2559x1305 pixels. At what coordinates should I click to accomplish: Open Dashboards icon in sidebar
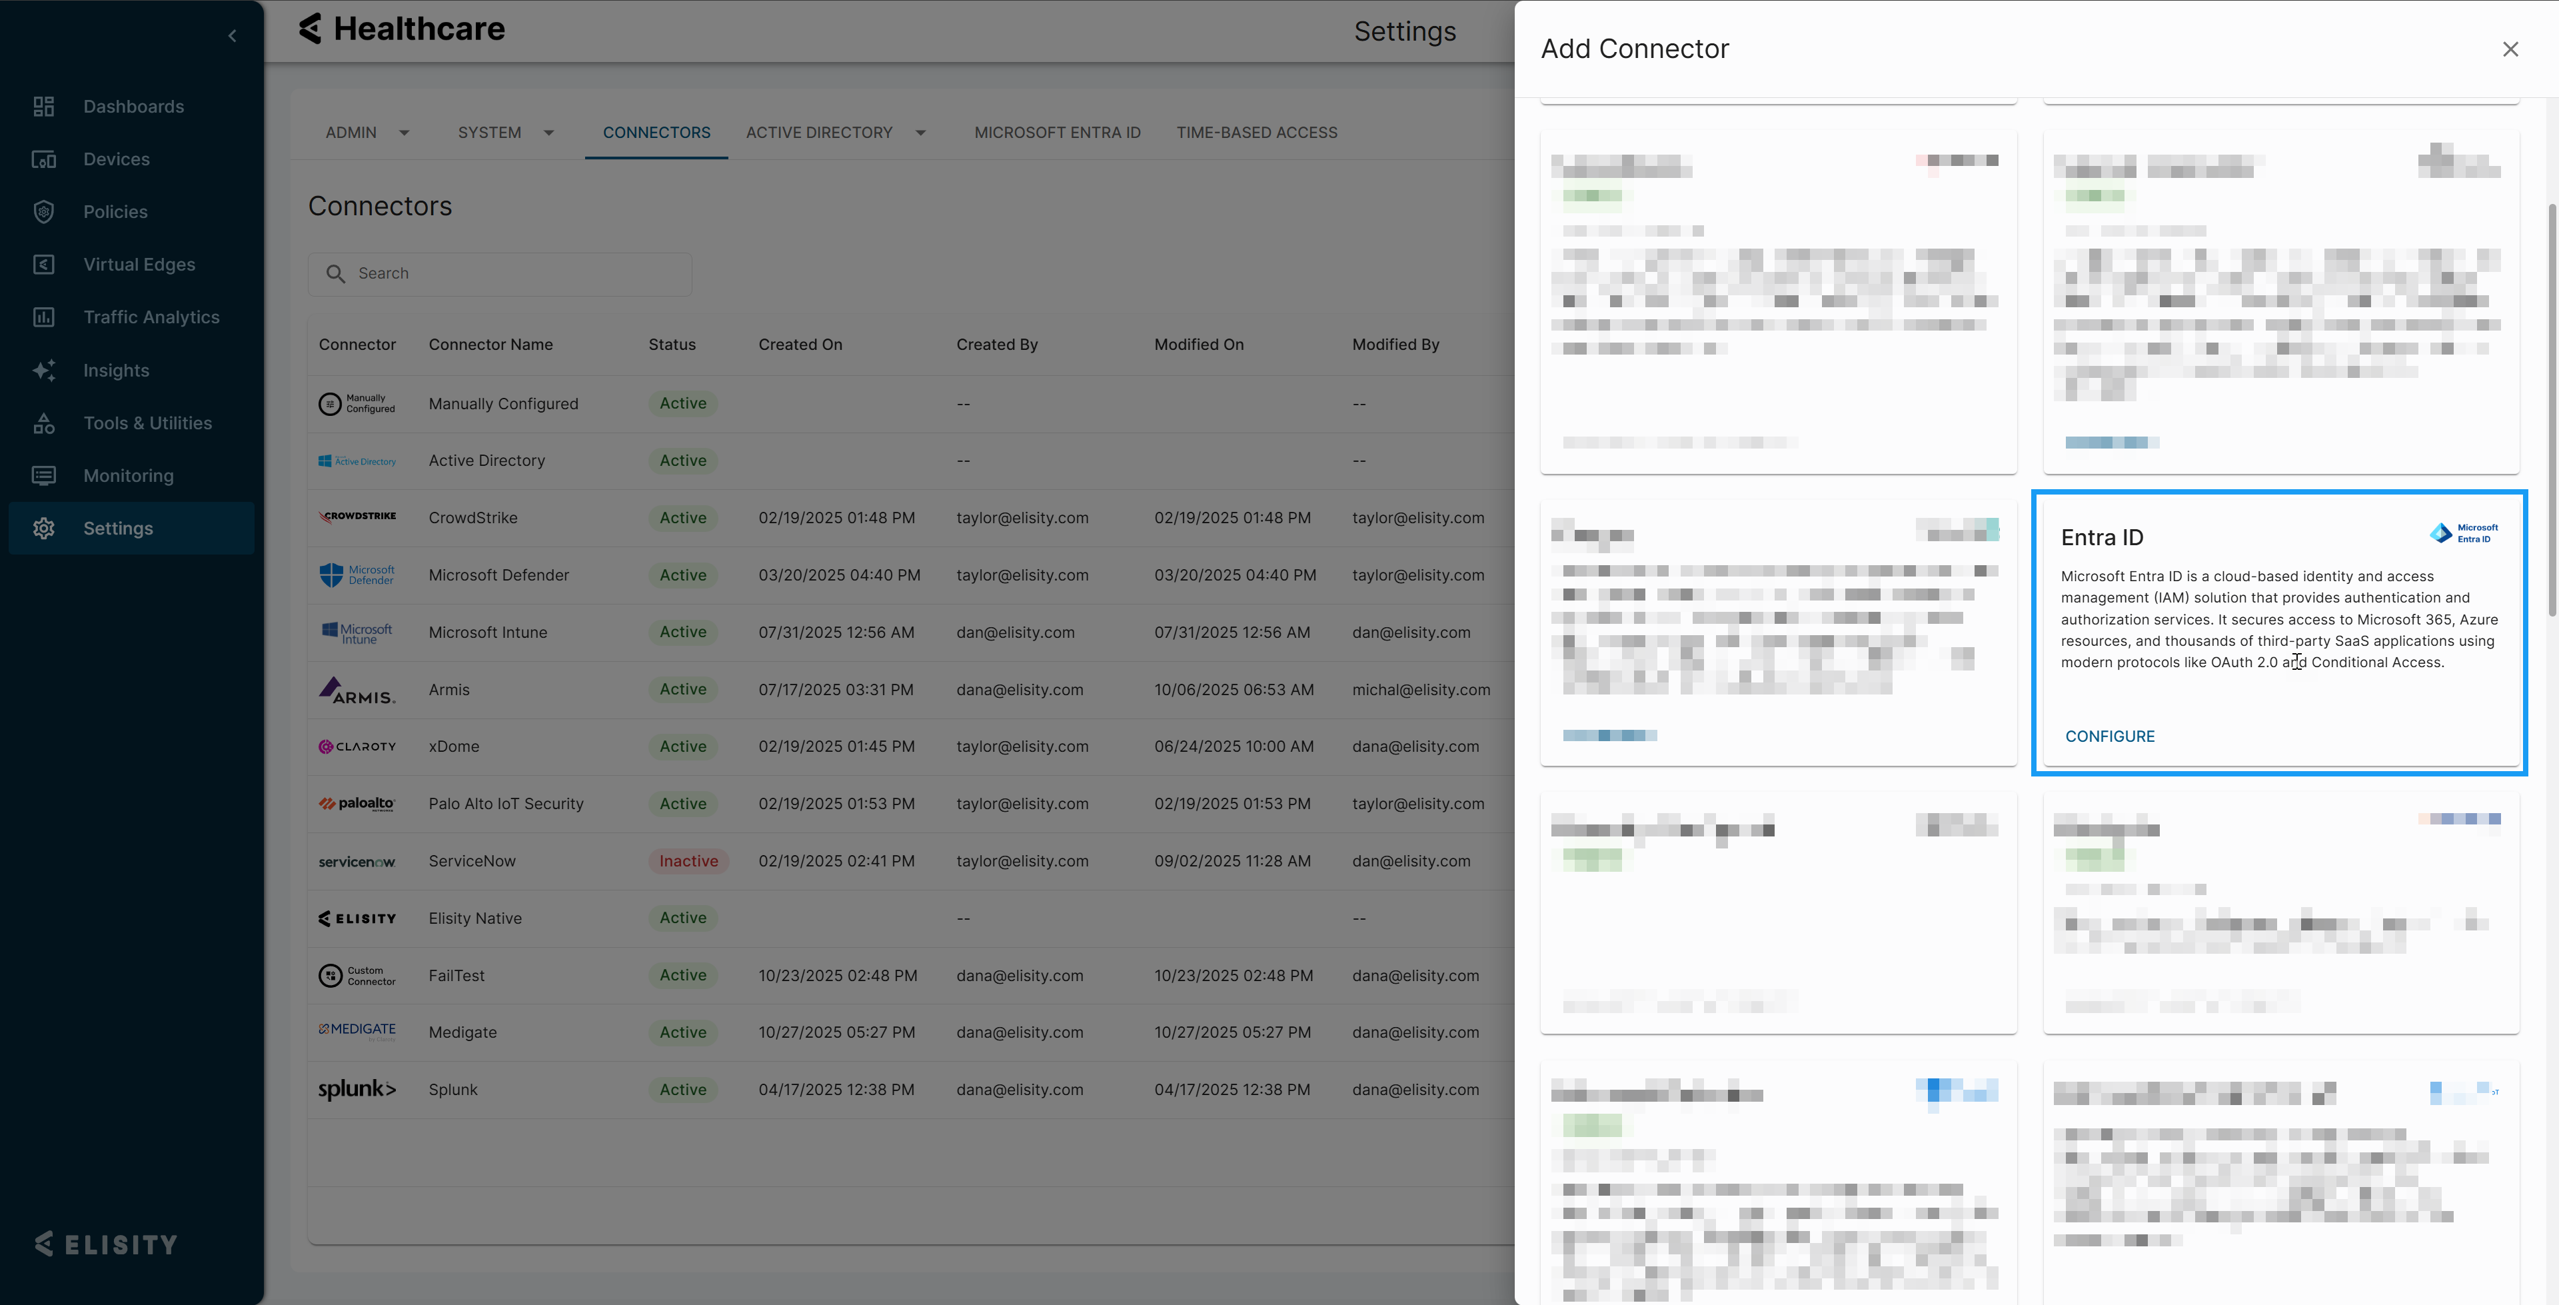click(44, 107)
